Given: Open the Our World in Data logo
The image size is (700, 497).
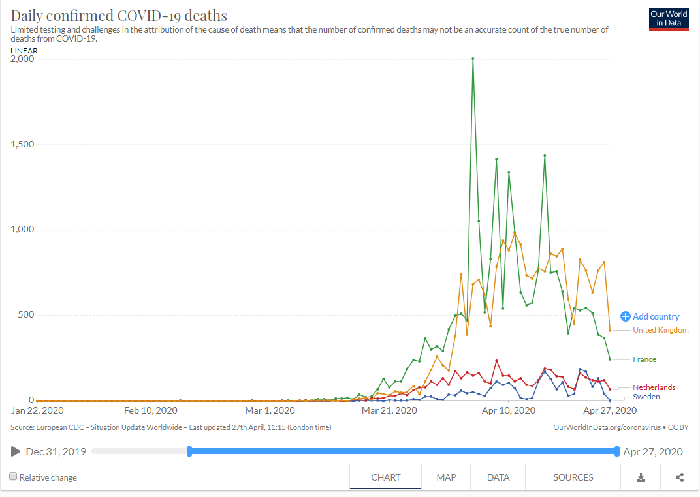Looking at the screenshot, I should tap(669, 19).
